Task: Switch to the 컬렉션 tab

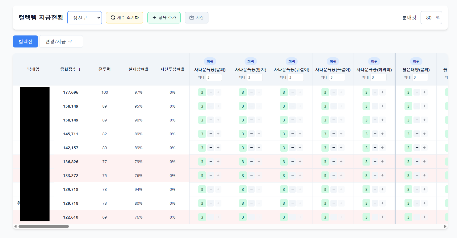Action: (25, 42)
